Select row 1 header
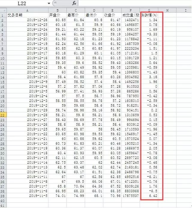 [3, 15]
